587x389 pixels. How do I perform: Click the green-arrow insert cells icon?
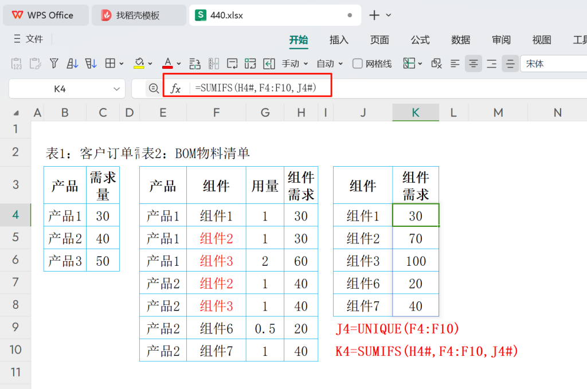point(269,64)
